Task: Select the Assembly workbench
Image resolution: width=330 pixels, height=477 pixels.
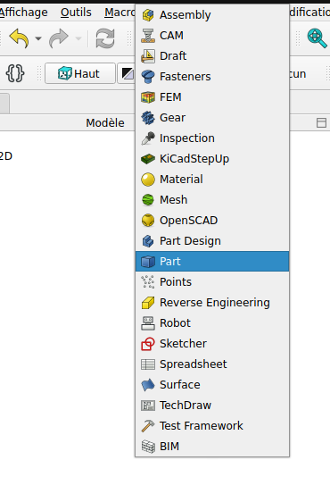Action: (x=212, y=15)
